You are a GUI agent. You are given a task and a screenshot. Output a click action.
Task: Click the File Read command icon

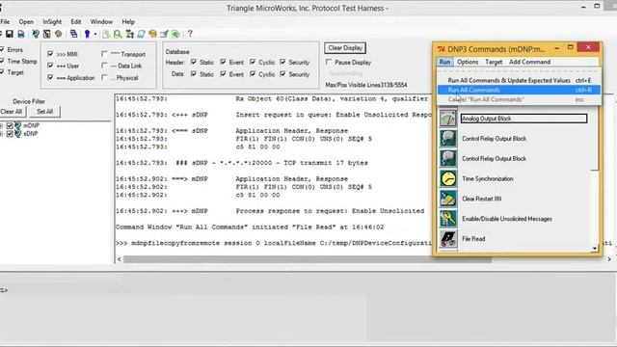pos(448,239)
